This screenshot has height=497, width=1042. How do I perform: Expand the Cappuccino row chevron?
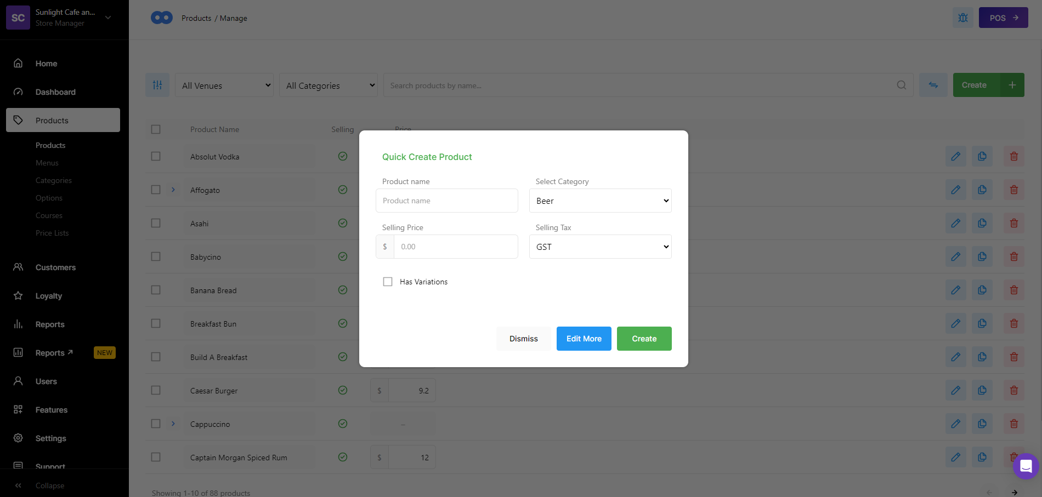[x=173, y=424]
